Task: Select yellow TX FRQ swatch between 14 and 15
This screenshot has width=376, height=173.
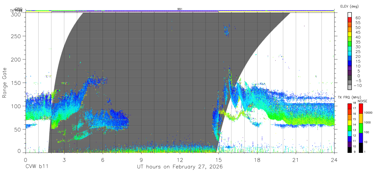Action: tap(350, 122)
